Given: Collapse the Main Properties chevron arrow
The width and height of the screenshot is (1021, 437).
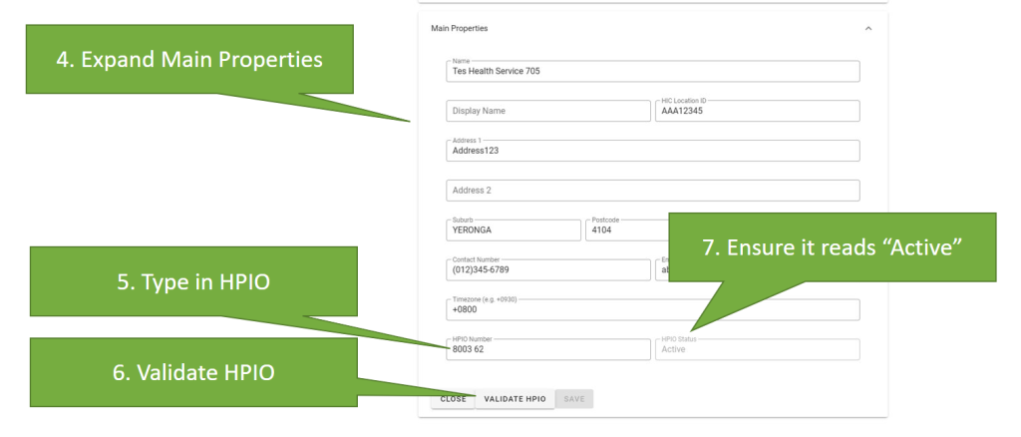Looking at the screenshot, I should point(867,28).
